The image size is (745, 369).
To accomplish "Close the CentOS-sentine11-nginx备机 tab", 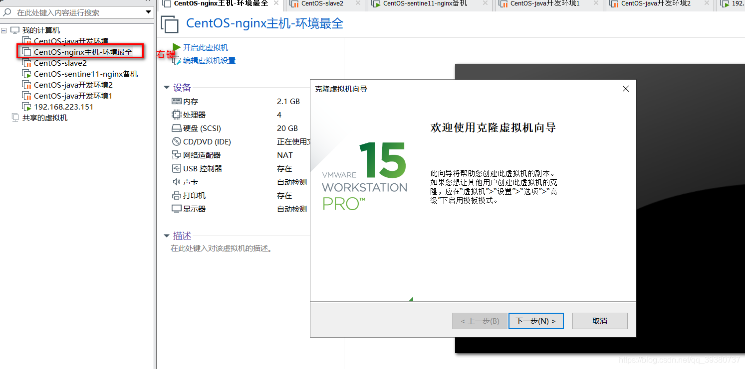I will pos(485,3).
